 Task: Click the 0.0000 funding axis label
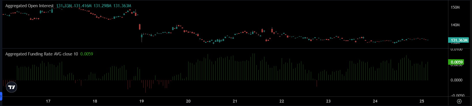[x=456, y=80]
